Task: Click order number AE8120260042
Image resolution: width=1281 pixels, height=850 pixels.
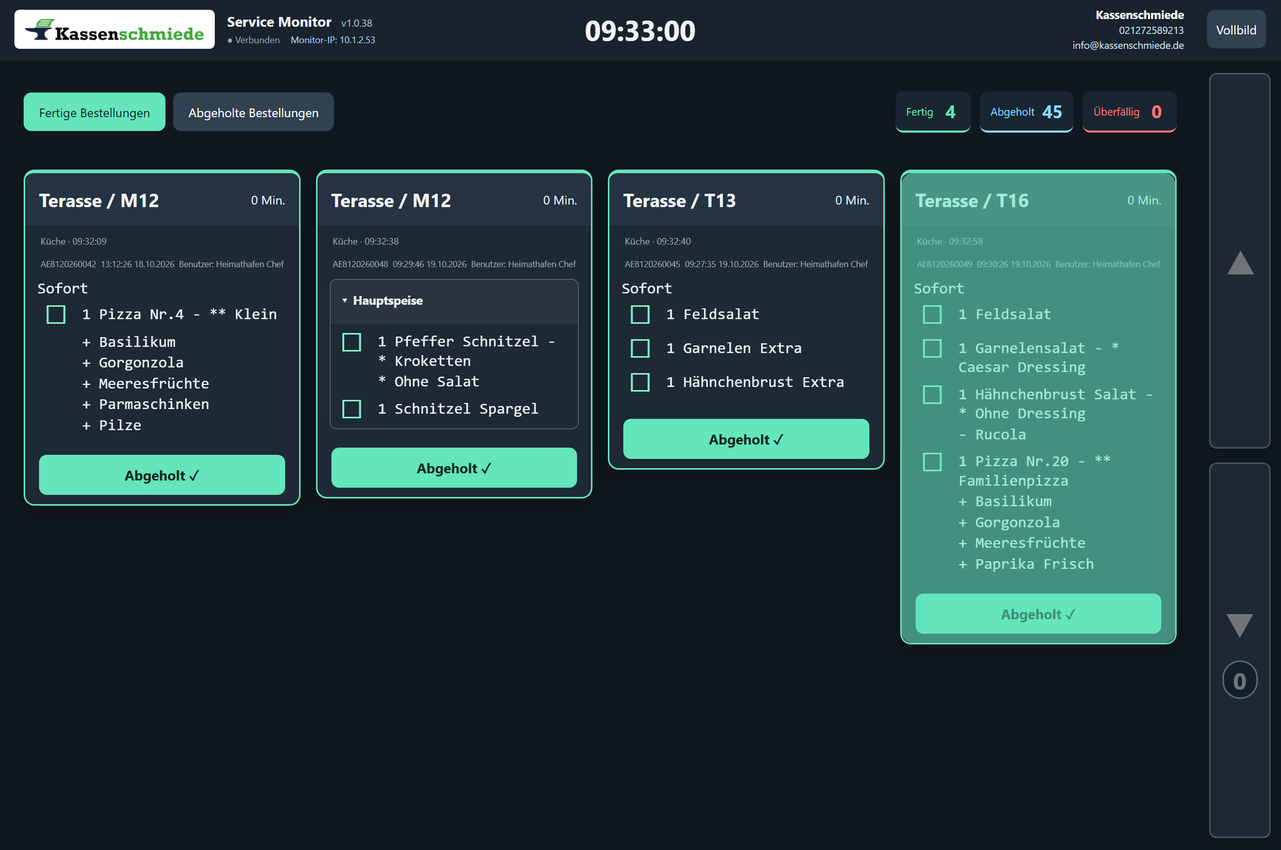Action: pos(68,265)
